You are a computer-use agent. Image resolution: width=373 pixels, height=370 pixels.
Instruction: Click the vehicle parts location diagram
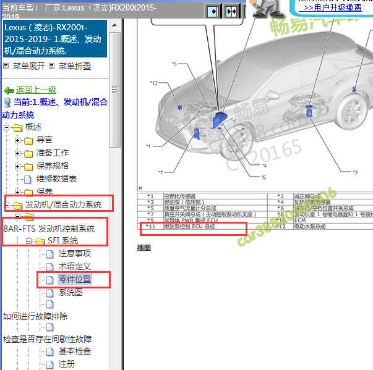coord(255,104)
